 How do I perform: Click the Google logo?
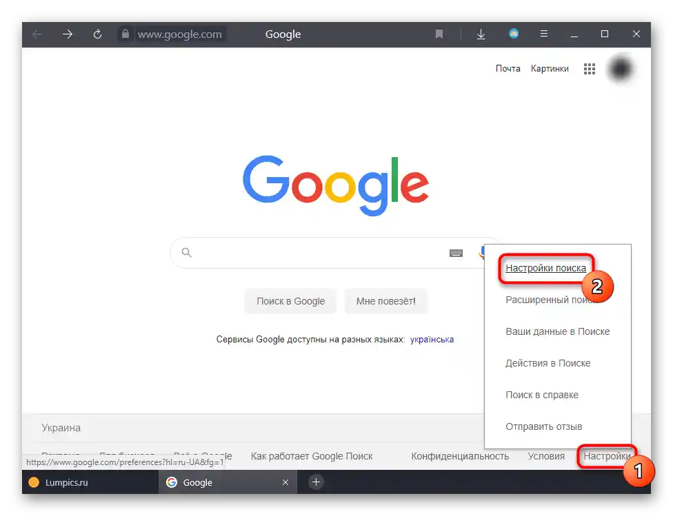pyautogui.click(x=336, y=185)
